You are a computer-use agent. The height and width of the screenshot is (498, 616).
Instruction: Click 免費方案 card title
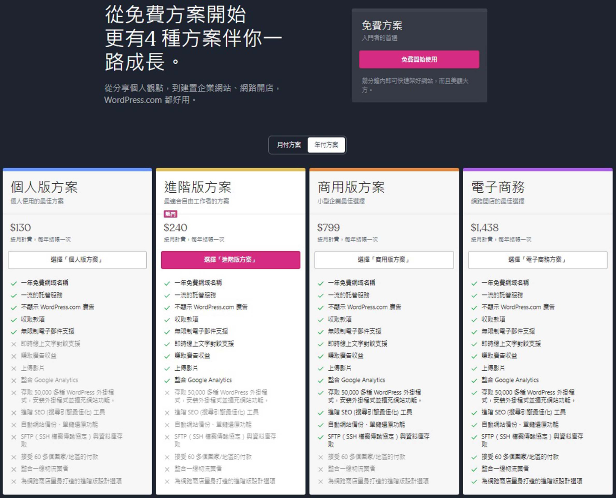click(382, 25)
